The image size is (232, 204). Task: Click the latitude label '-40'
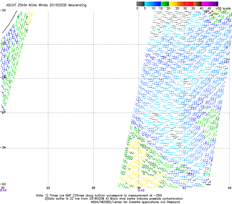(x=3, y=184)
